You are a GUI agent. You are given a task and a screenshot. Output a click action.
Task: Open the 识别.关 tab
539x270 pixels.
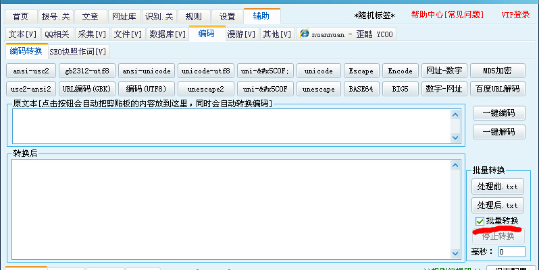point(159,16)
